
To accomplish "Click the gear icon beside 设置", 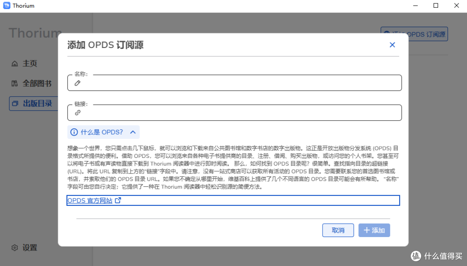I will click(15, 247).
